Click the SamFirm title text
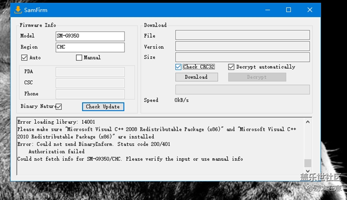Viewport: 347px width, 200px height. point(36,10)
